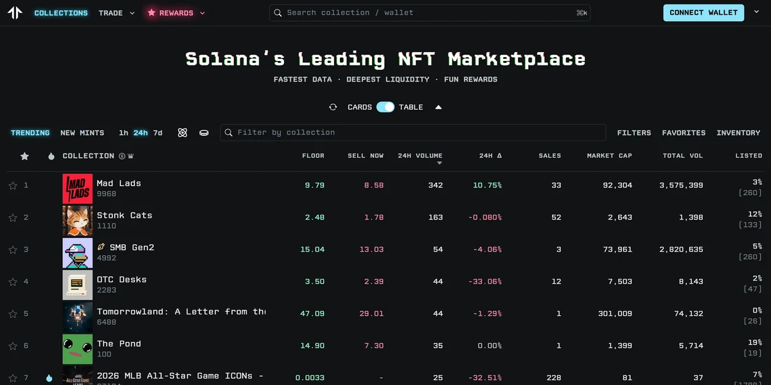Click the magnifier icon in collection filter
This screenshot has height=385, width=771.
click(x=228, y=133)
